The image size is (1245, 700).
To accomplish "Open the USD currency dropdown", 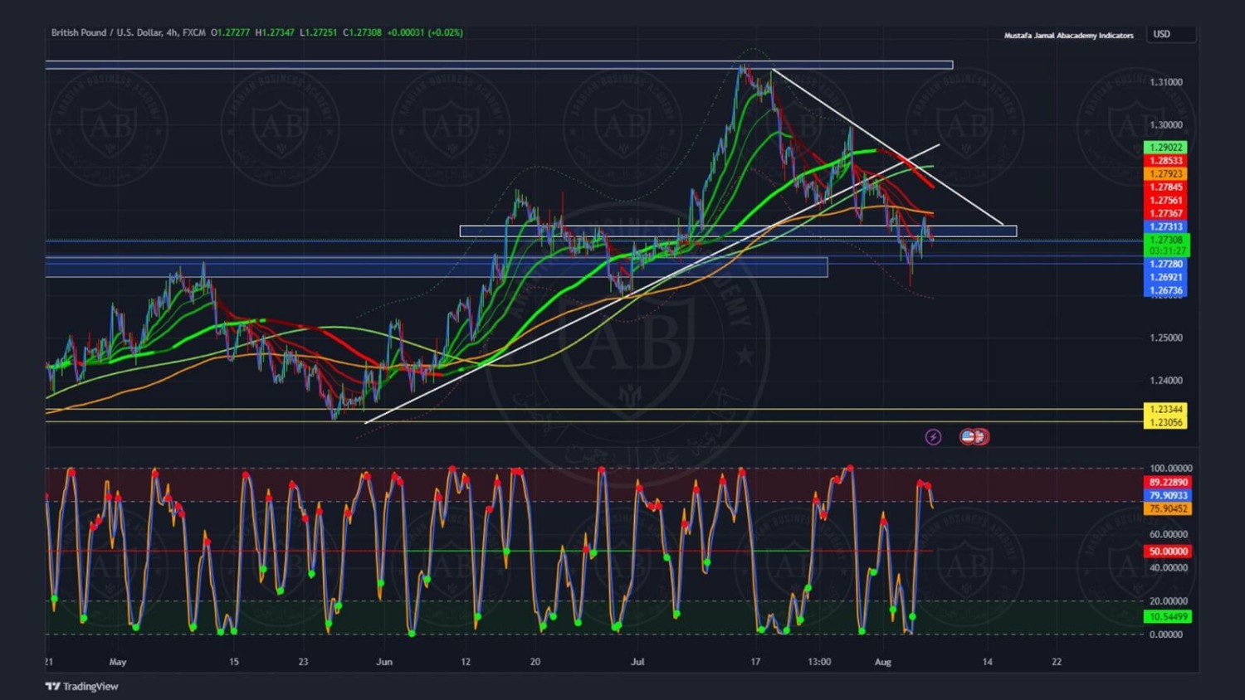I will tap(1170, 34).
